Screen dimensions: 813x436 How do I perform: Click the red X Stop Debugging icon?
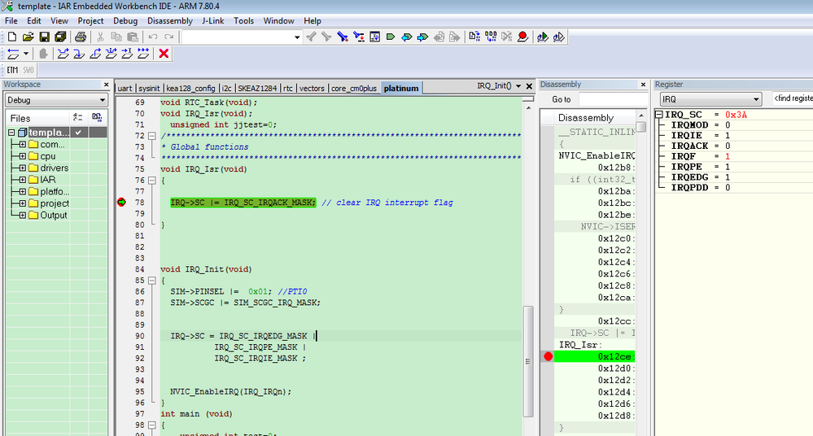coord(164,54)
